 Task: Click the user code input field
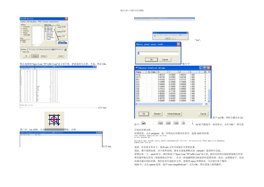[x=158, y=53]
